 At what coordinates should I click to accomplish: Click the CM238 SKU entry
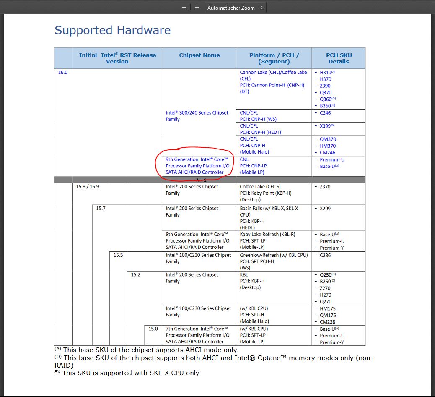tap(327, 322)
